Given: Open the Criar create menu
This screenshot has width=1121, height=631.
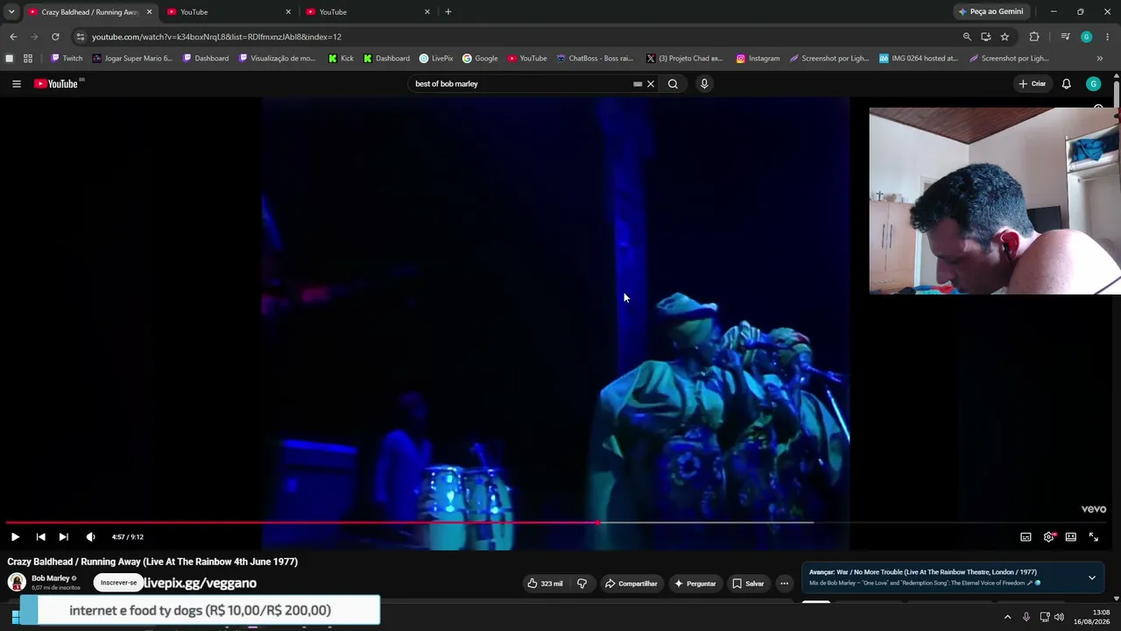Looking at the screenshot, I should 1033,84.
